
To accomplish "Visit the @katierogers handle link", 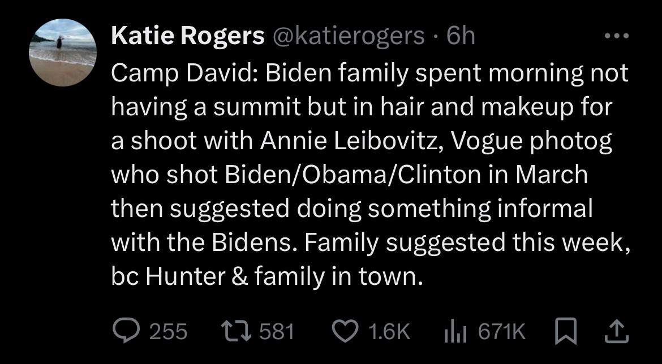I will tap(349, 37).
